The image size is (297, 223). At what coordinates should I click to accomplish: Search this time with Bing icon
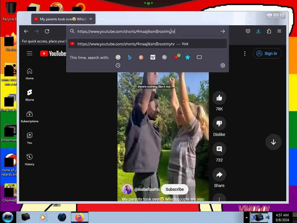[130, 57]
